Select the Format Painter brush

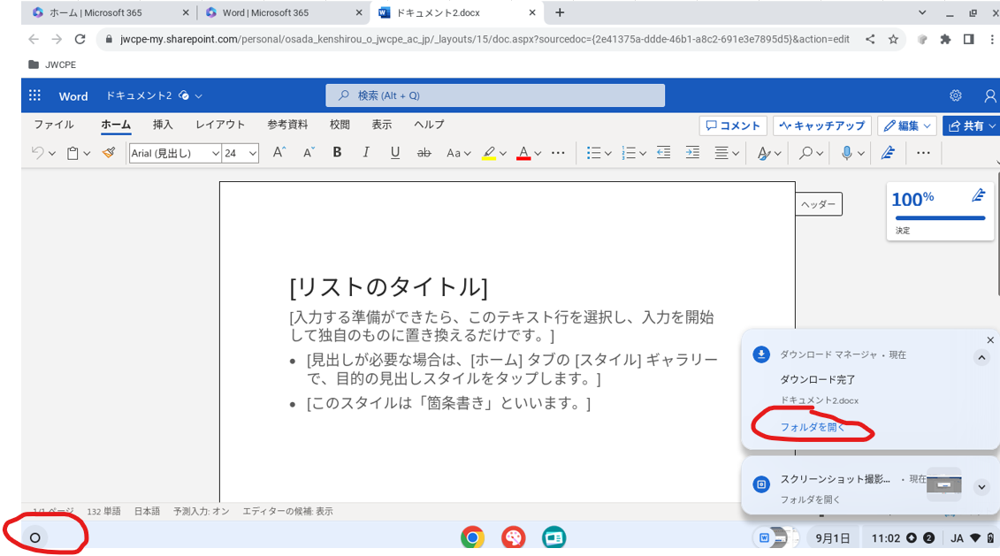(109, 152)
